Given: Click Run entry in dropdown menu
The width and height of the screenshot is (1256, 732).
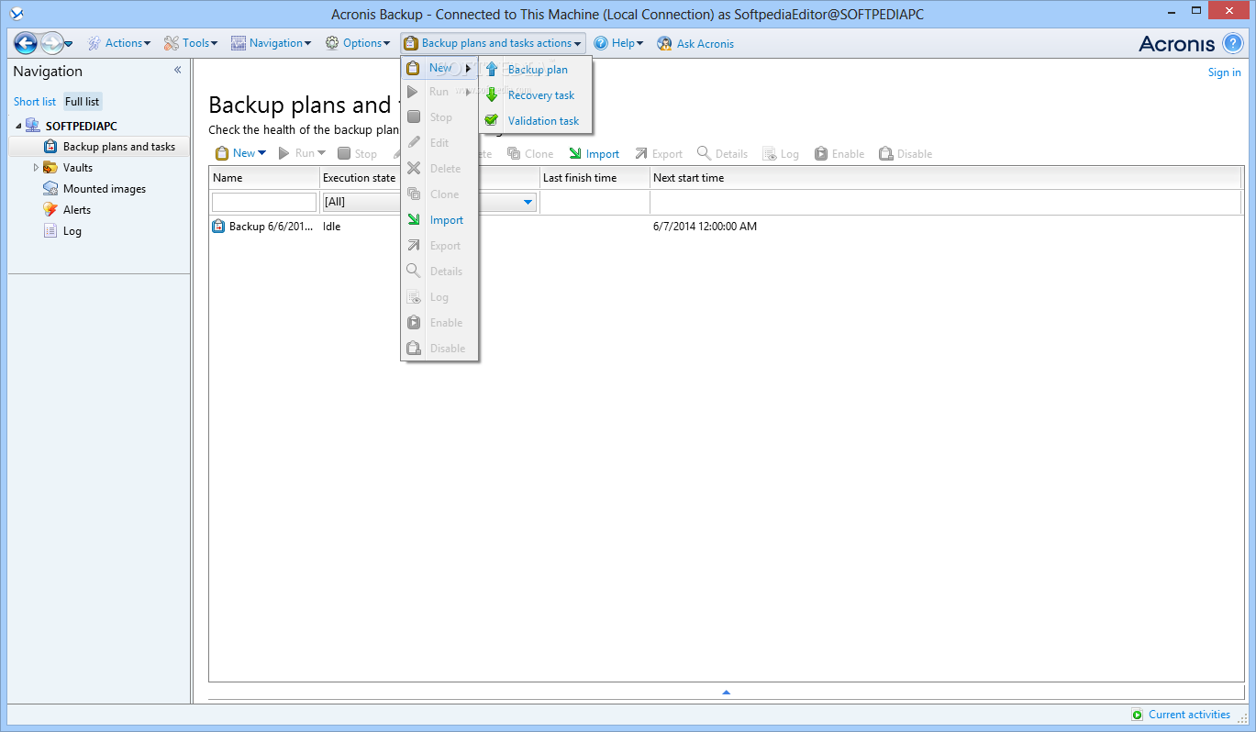Looking at the screenshot, I should 439,92.
